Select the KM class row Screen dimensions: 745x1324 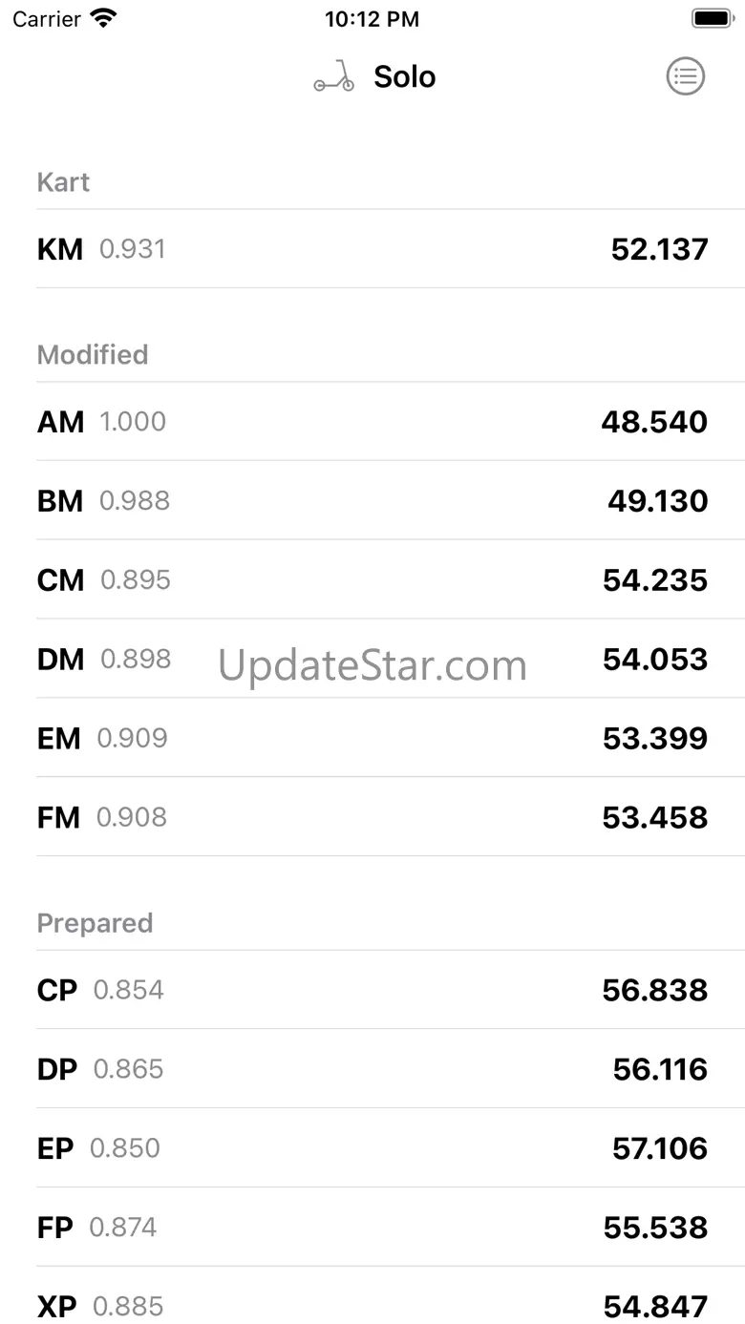(372, 249)
